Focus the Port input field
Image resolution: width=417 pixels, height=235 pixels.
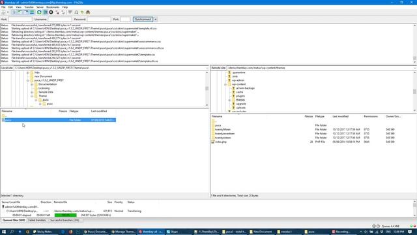tap(125, 19)
